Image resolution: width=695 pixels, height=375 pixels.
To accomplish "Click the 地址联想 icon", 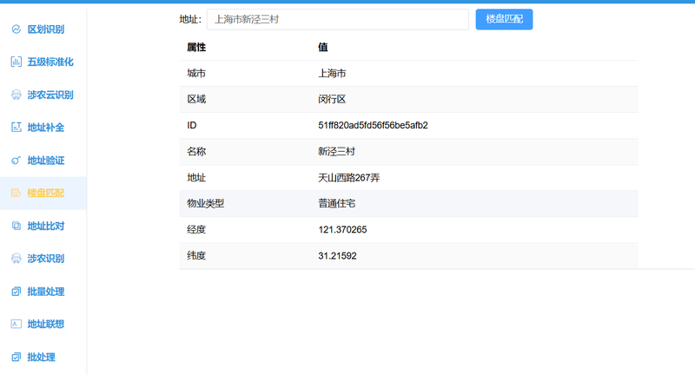I will tap(16, 324).
